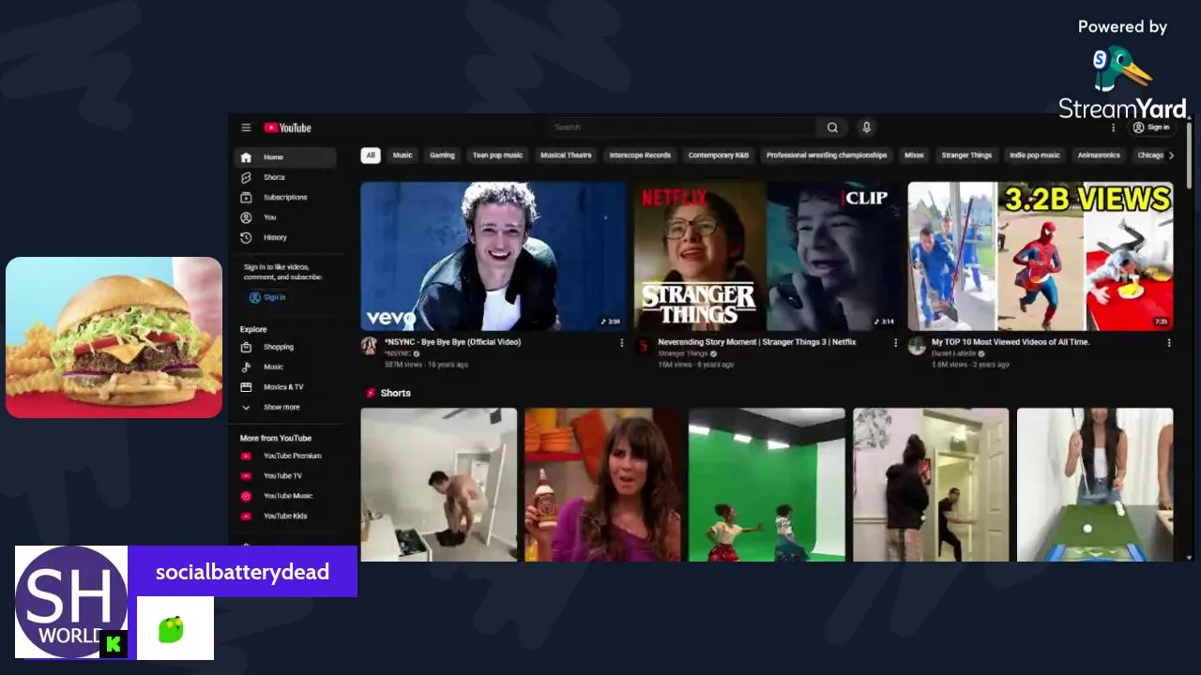1201x675 pixels.
Task: Click the YouTube logo
Action: coord(287,127)
